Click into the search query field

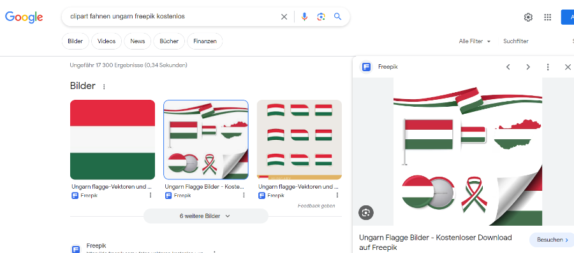(x=172, y=17)
